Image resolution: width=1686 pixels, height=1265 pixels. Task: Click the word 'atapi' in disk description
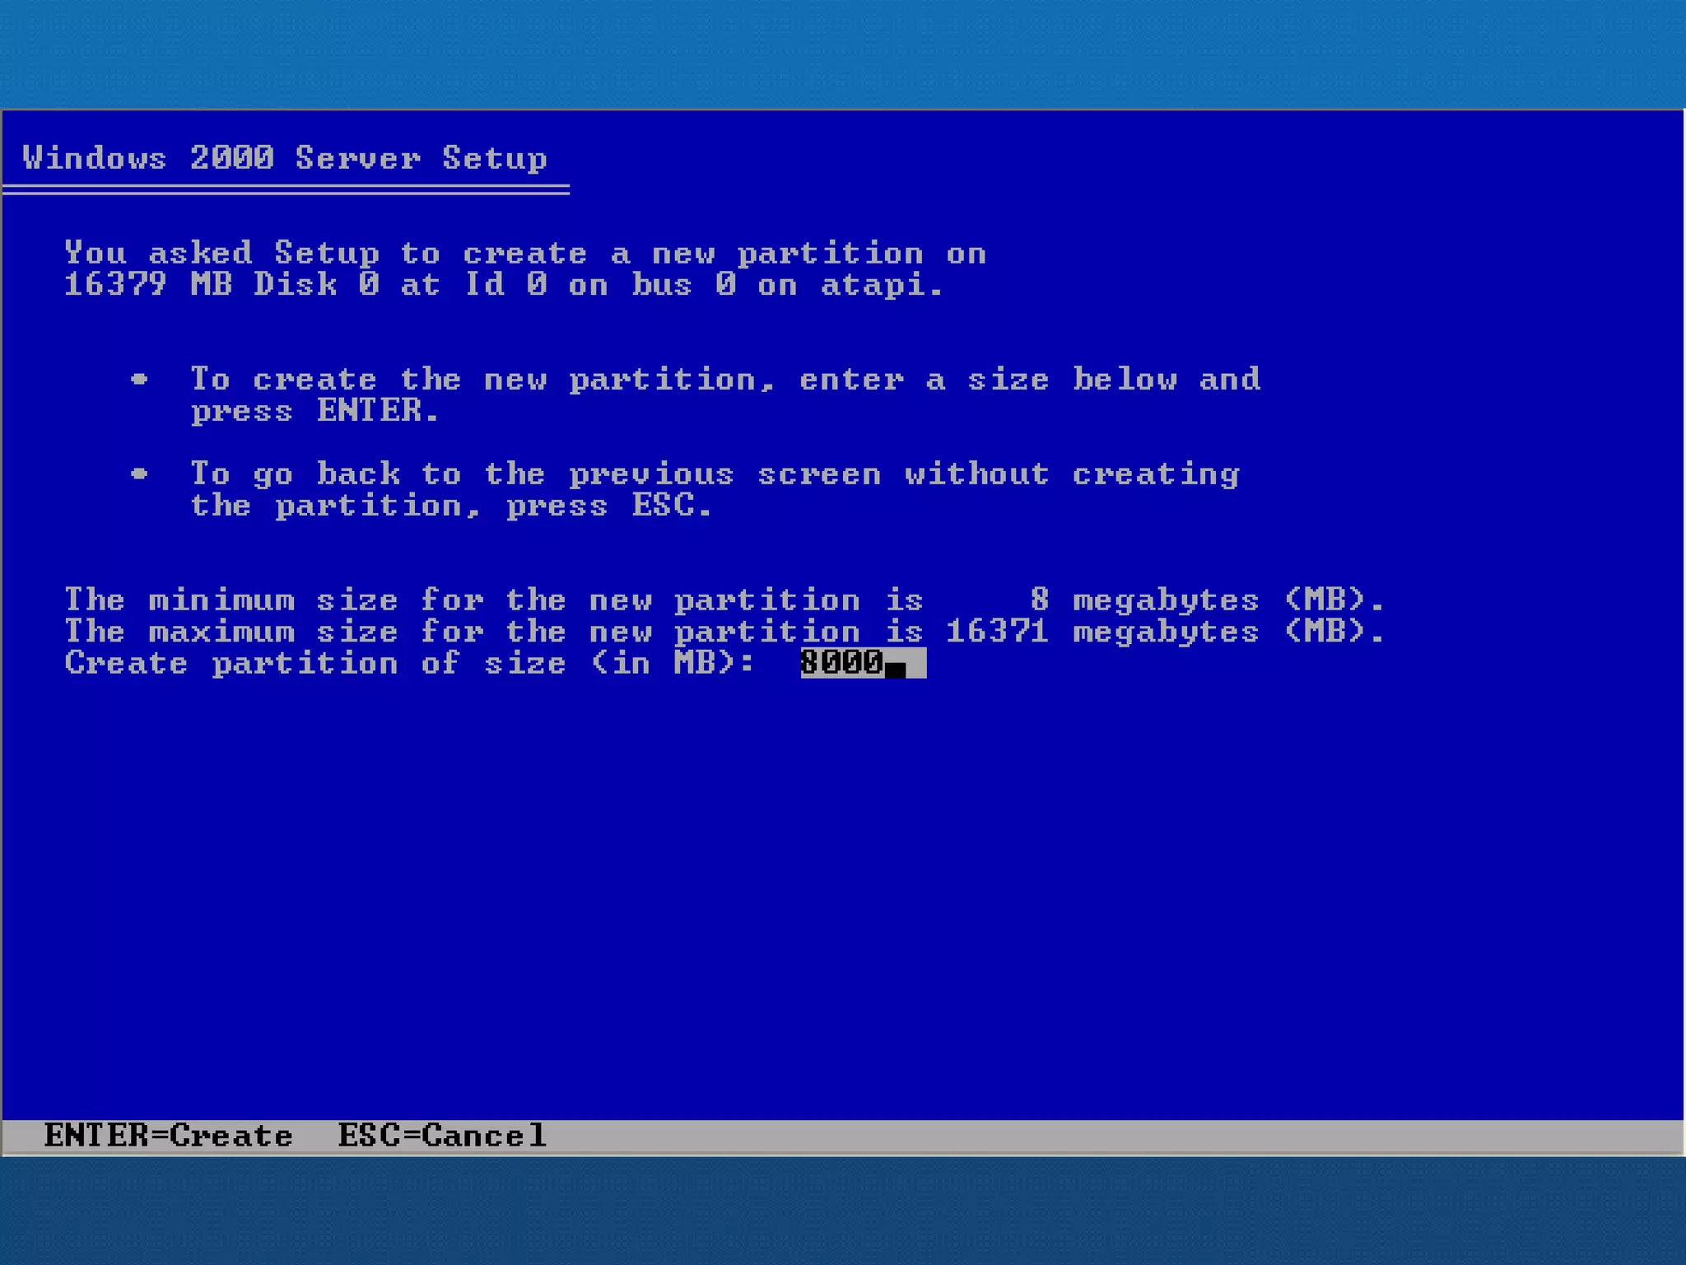pos(873,286)
